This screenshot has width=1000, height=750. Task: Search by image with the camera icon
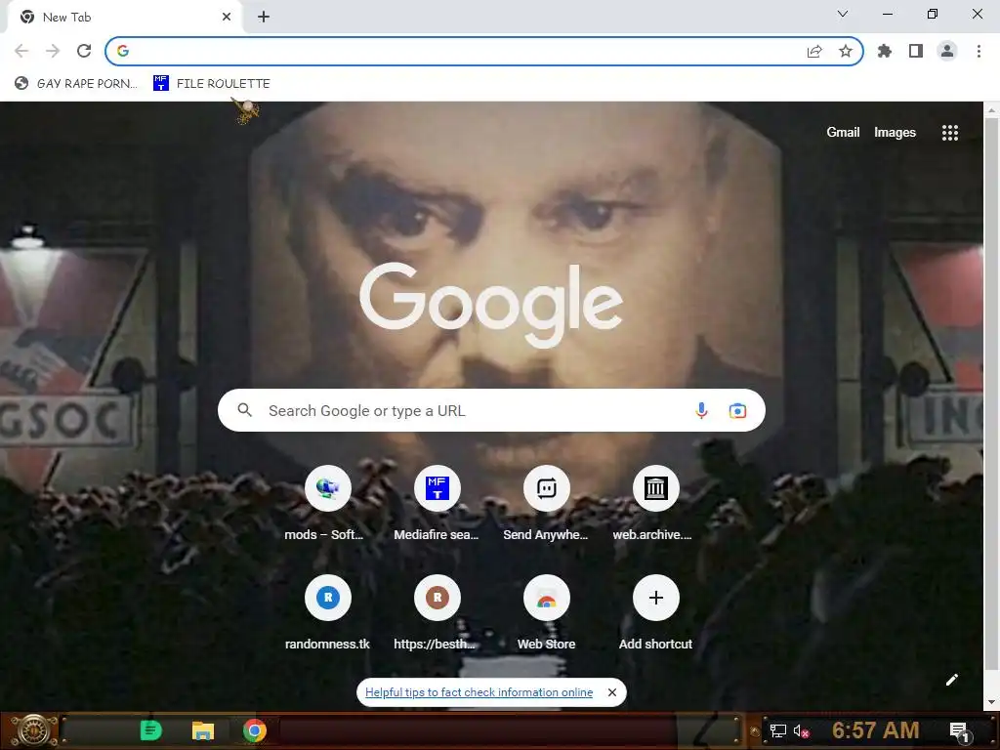(737, 411)
